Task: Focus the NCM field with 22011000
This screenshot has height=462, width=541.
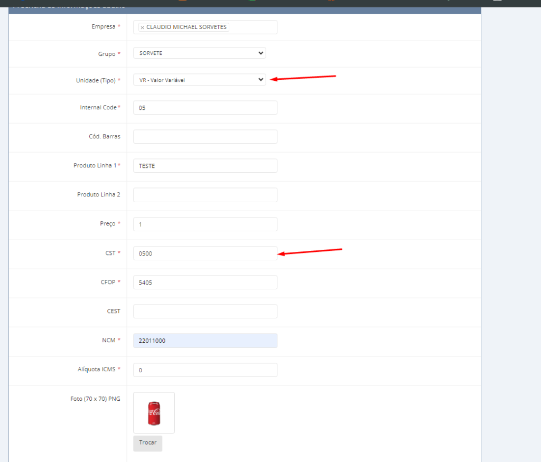Action: click(x=205, y=341)
